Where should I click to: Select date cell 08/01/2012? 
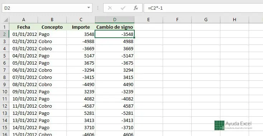(x=24, y=84)
